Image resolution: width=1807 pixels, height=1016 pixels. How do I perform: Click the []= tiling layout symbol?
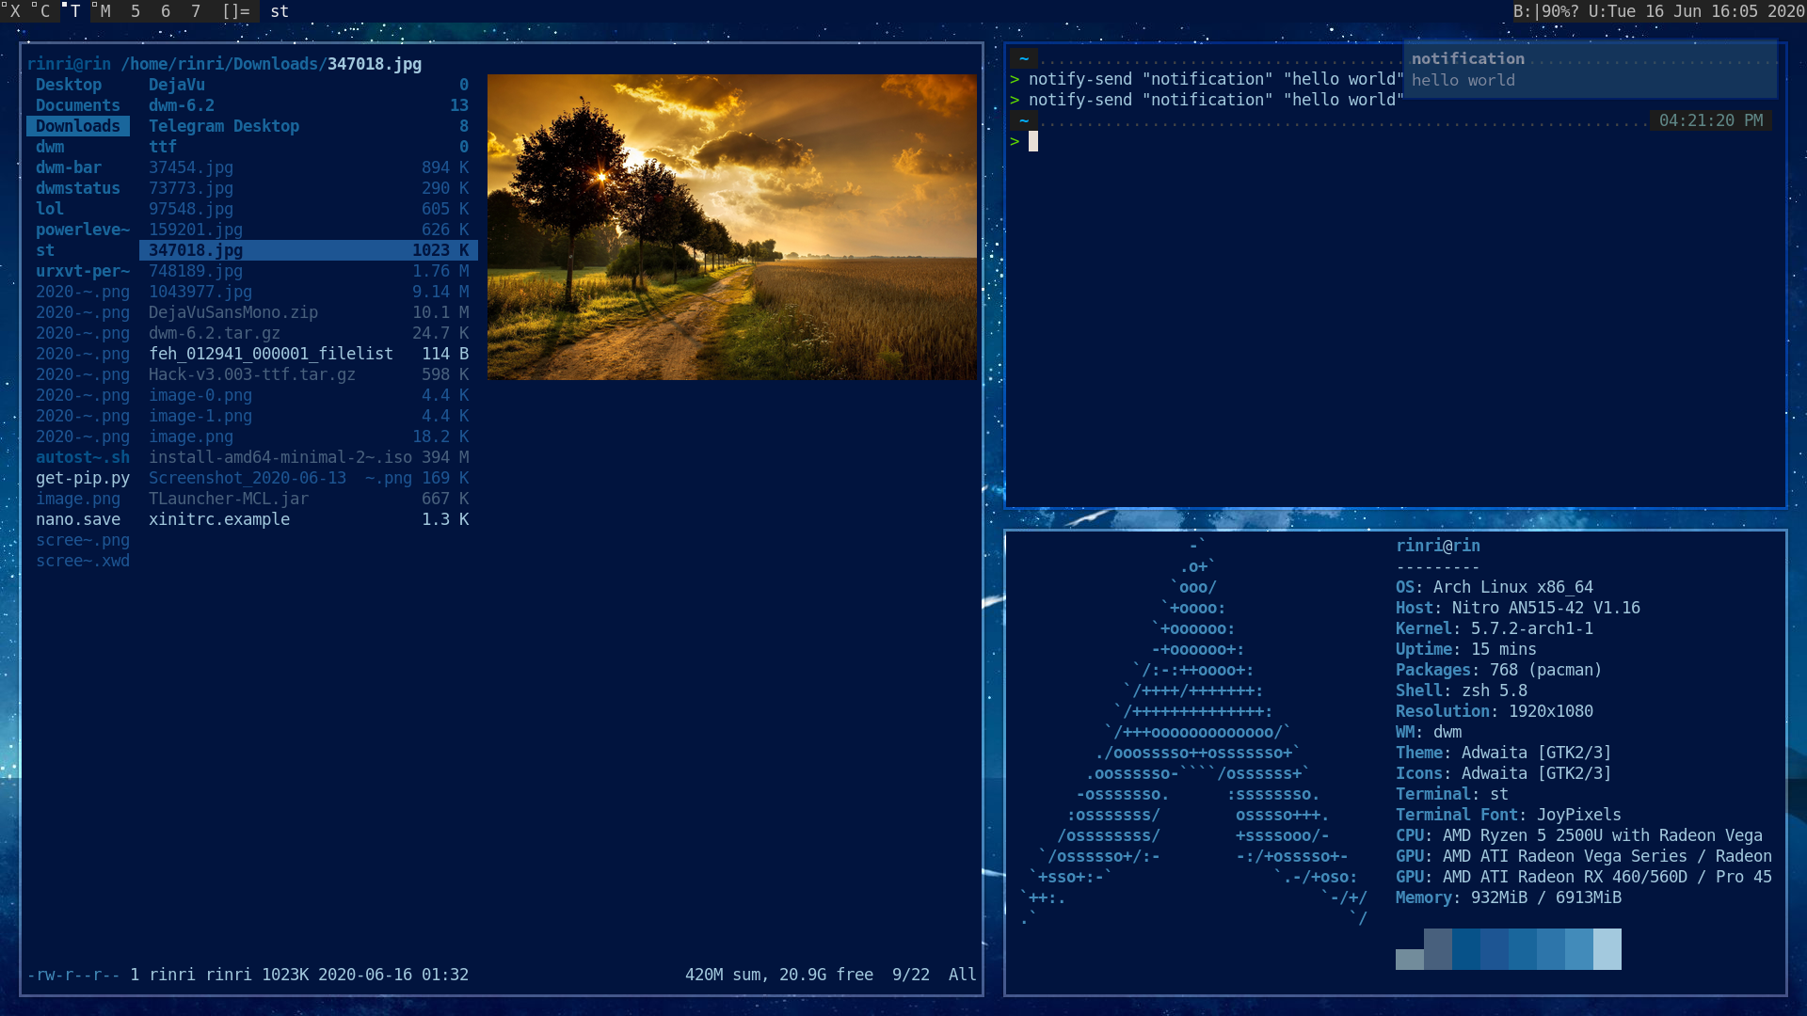tap(236, 11)
